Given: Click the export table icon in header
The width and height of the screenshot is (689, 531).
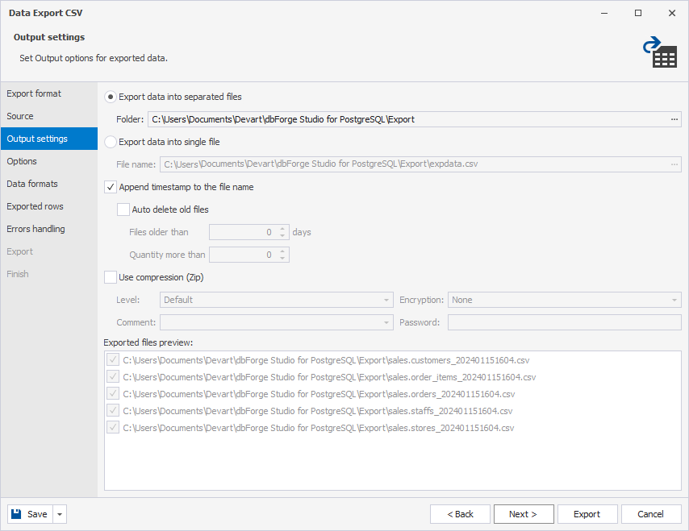Looking at the screenshot, I should coord(660,52).
